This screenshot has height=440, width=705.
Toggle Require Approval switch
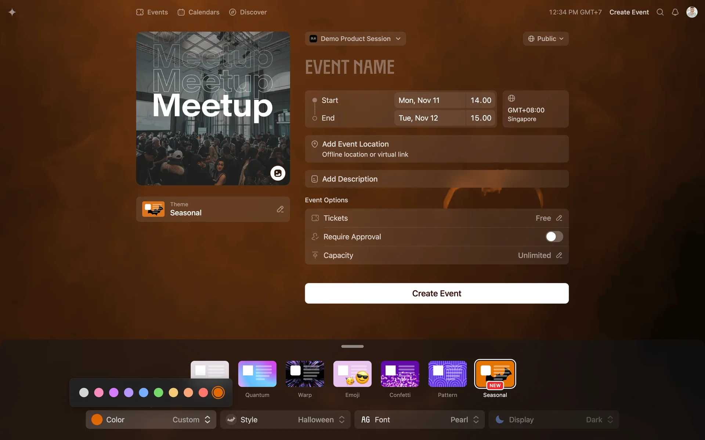(554, 236)
